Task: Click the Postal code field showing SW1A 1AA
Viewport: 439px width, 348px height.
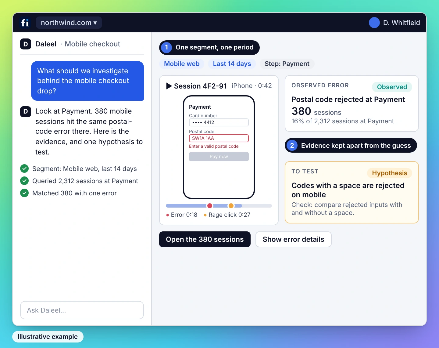Action: point(219,138)
